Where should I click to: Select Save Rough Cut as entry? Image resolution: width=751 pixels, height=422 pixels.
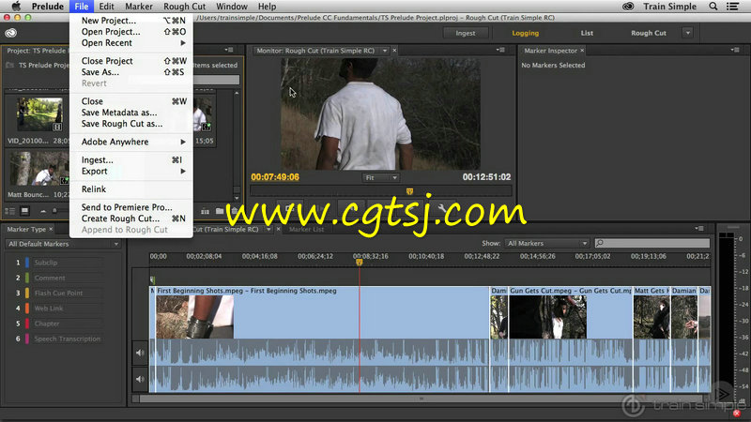pos(131,124)
